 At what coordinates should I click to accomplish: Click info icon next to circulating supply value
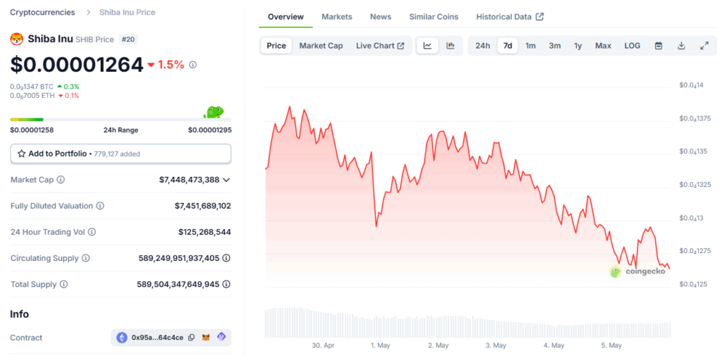click(x=226, y=259)
